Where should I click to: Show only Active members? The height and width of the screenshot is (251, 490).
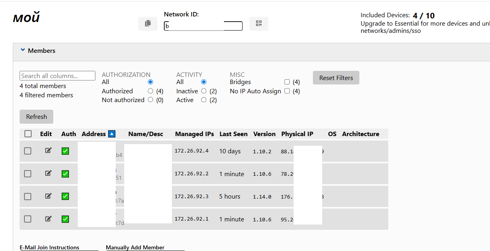pyautogui.click(x=204, y=100)
